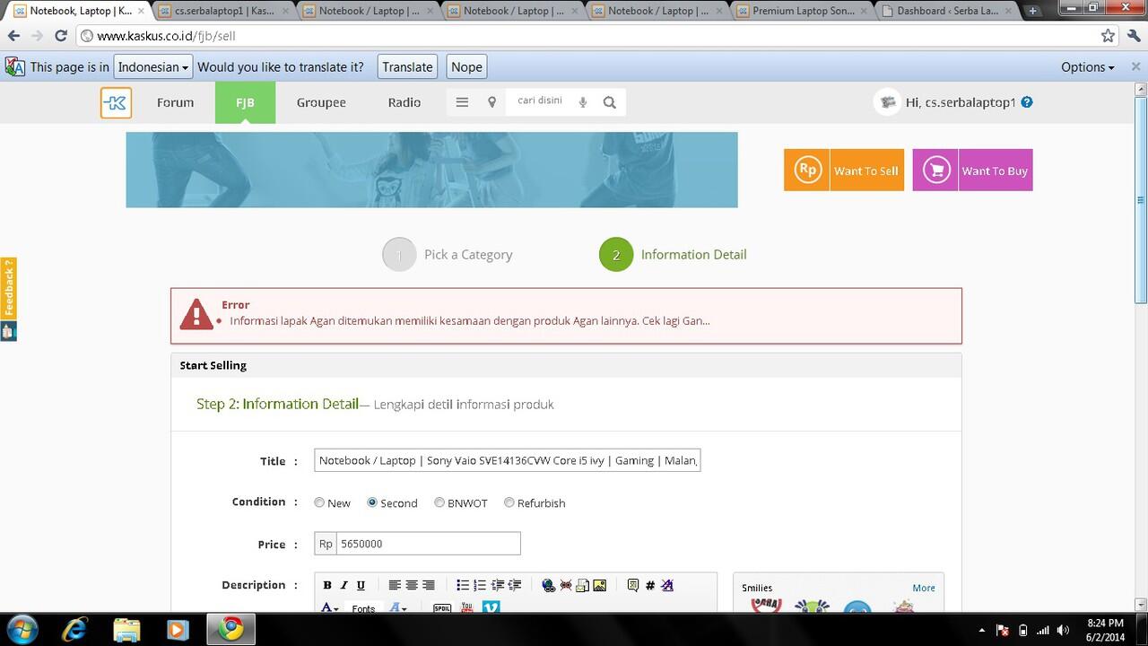Click the Title input field
This screenshot has height=646, width=1148.
508,460
